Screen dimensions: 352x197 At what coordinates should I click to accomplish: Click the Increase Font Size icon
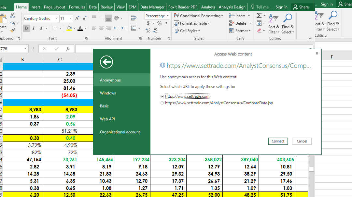coord(77,18)
